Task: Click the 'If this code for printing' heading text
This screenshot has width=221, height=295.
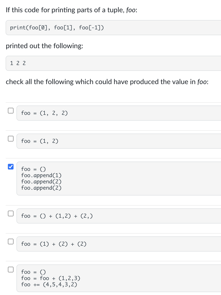Action: (71, 10)
